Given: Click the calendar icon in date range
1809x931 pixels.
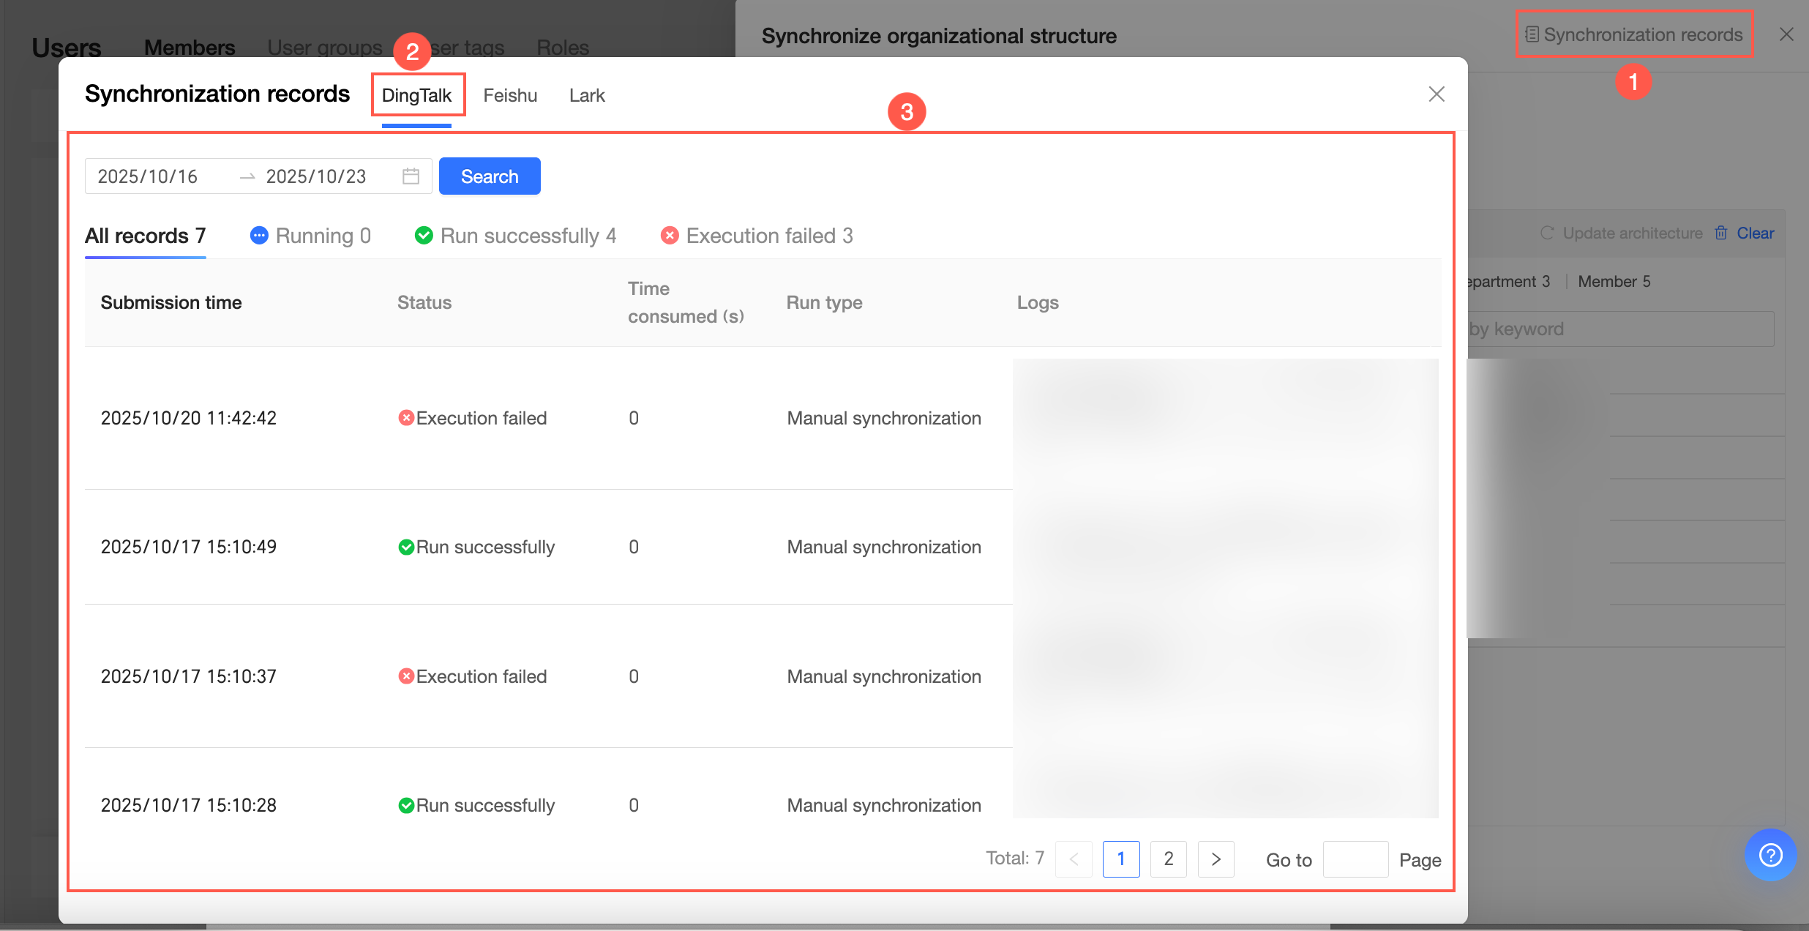Looking at the screenshot, I should pyautogui.click(x=411, y=176).
